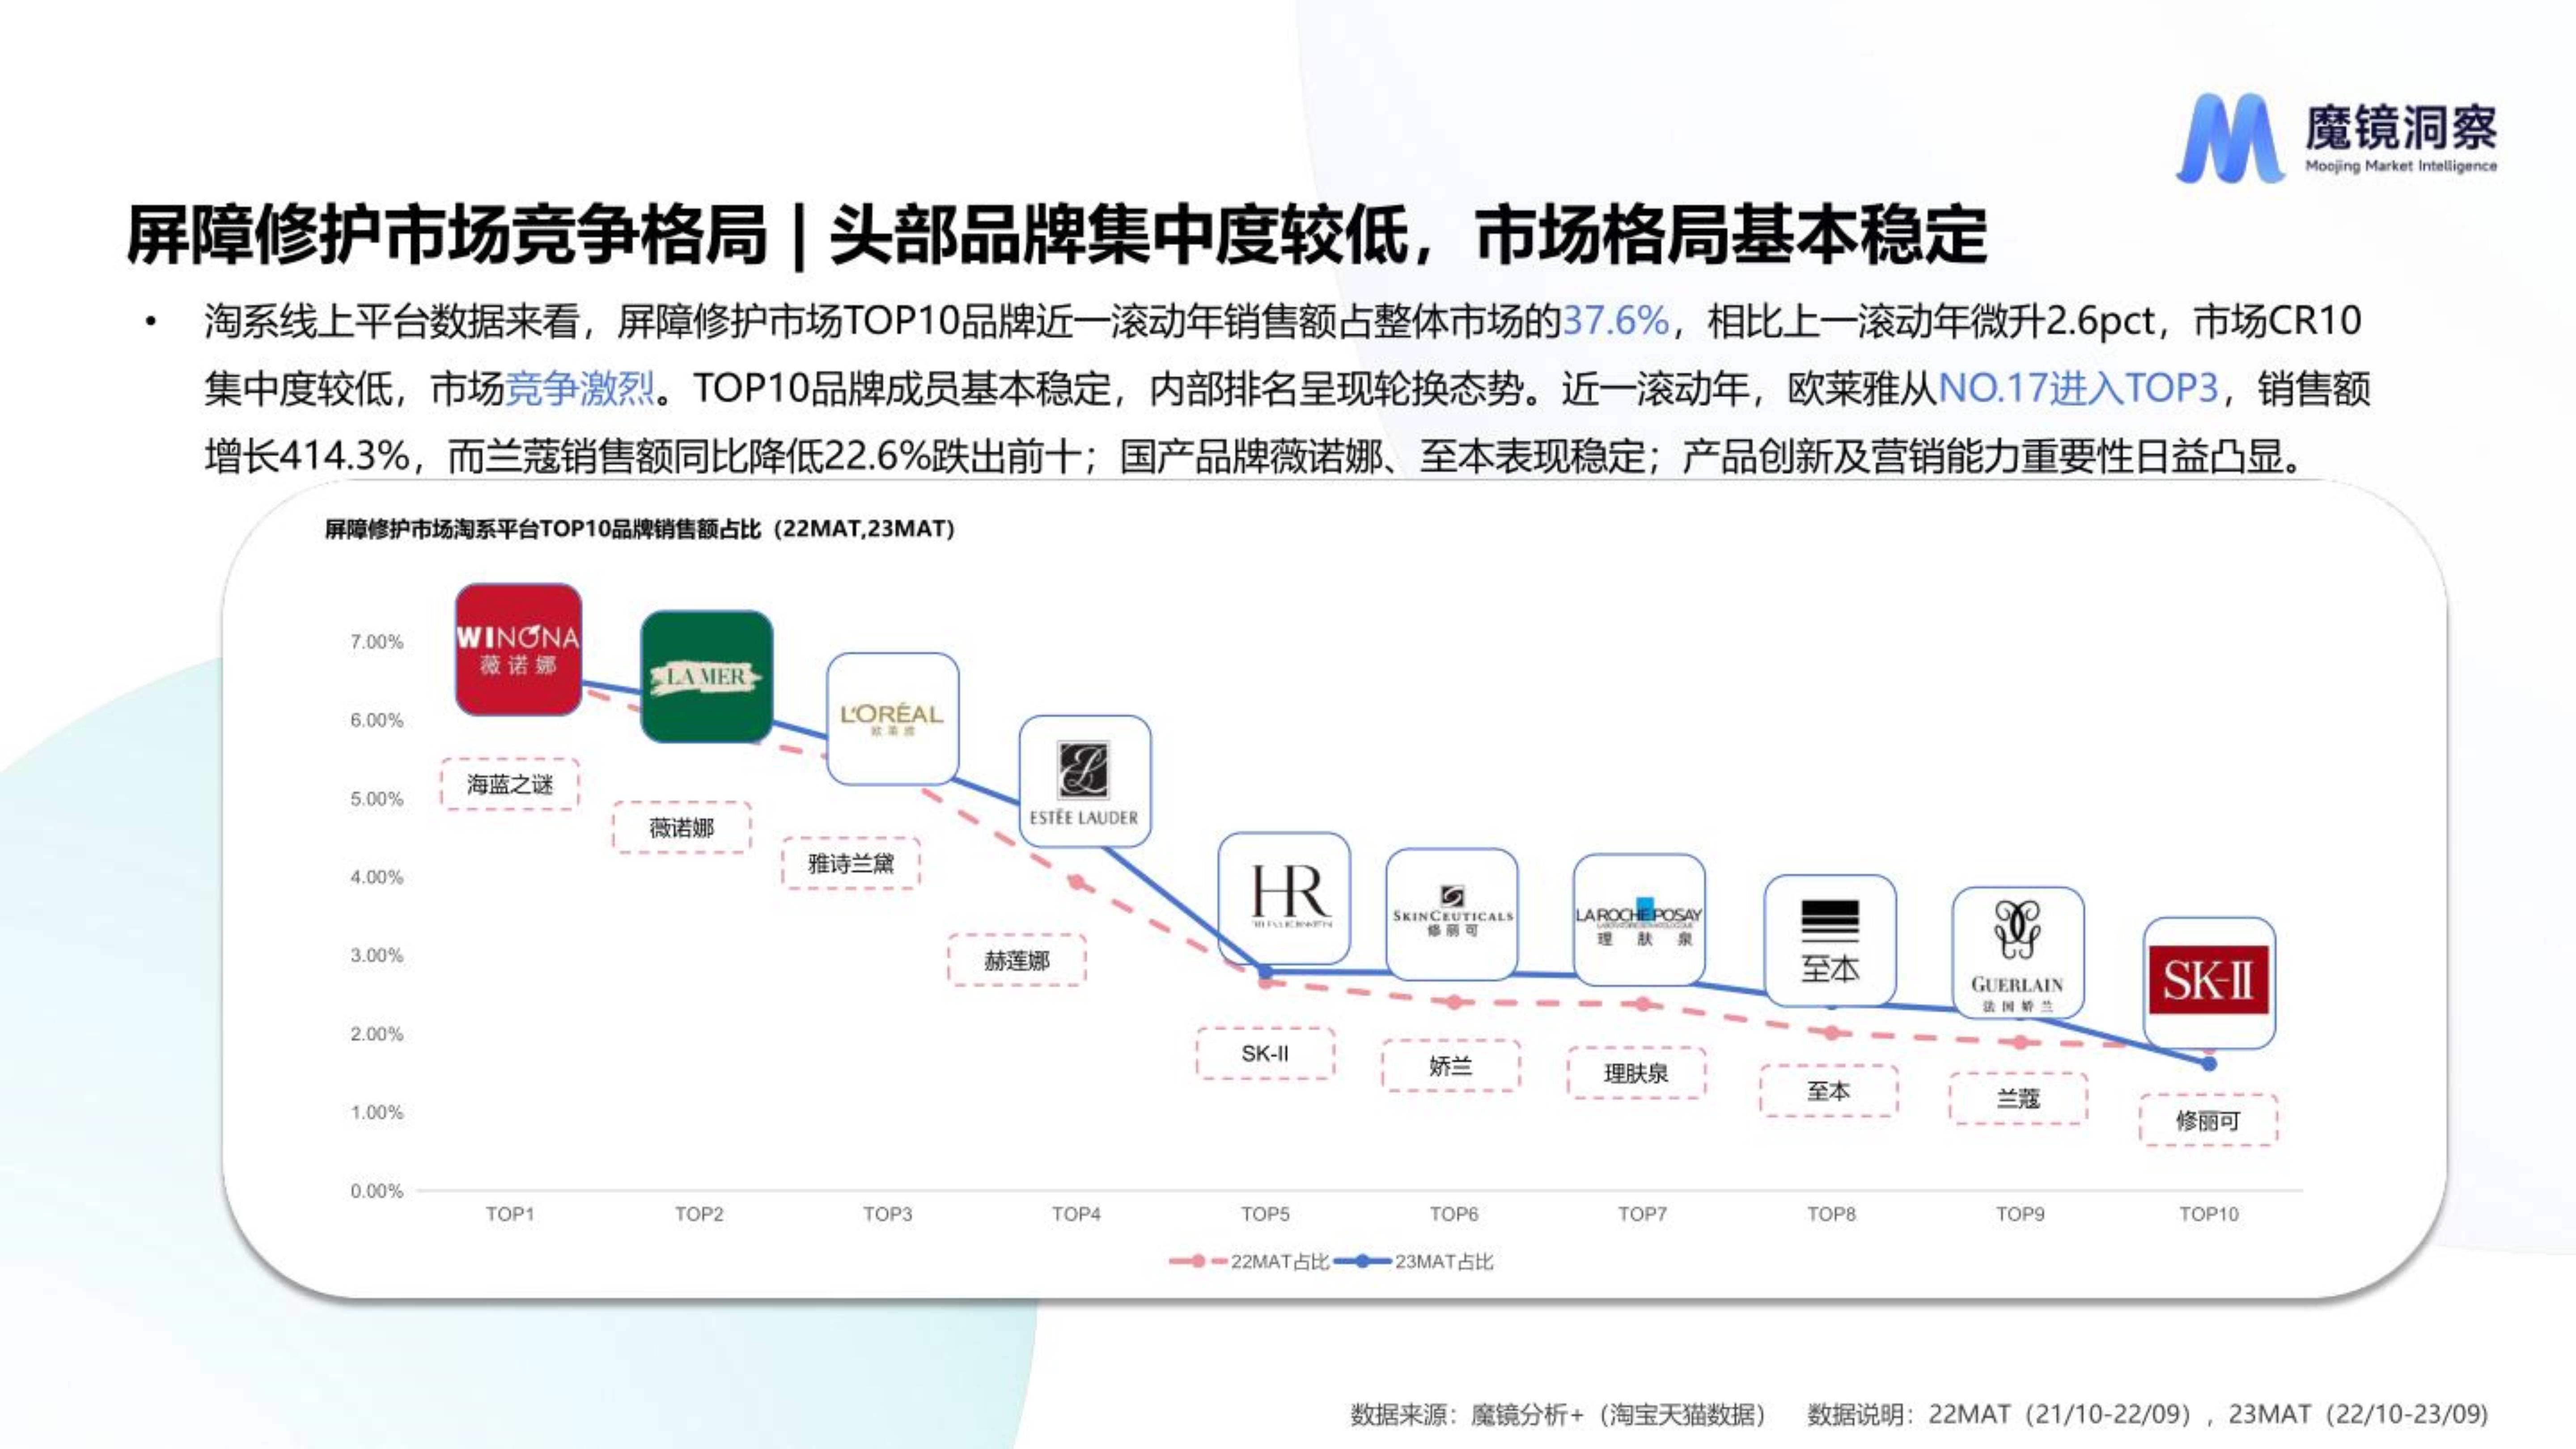Click the pink 22MAT point at TOP6
Image resolution: width=2576 pixels, height=1449 pixels.
1454,1002
